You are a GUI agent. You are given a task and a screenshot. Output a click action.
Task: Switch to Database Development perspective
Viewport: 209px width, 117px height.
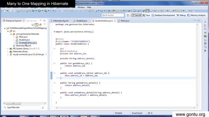(x=163, y=15)
